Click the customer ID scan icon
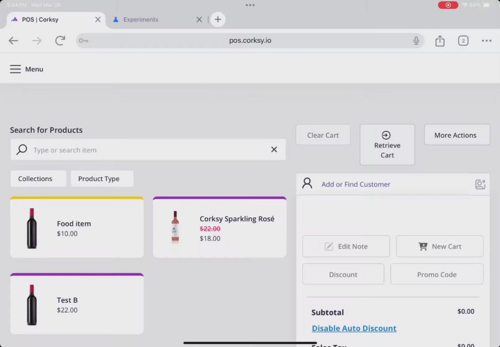Image resolution: width=500 pixels, height=347 pixels. pyautogui.click(x=480, y=184)
